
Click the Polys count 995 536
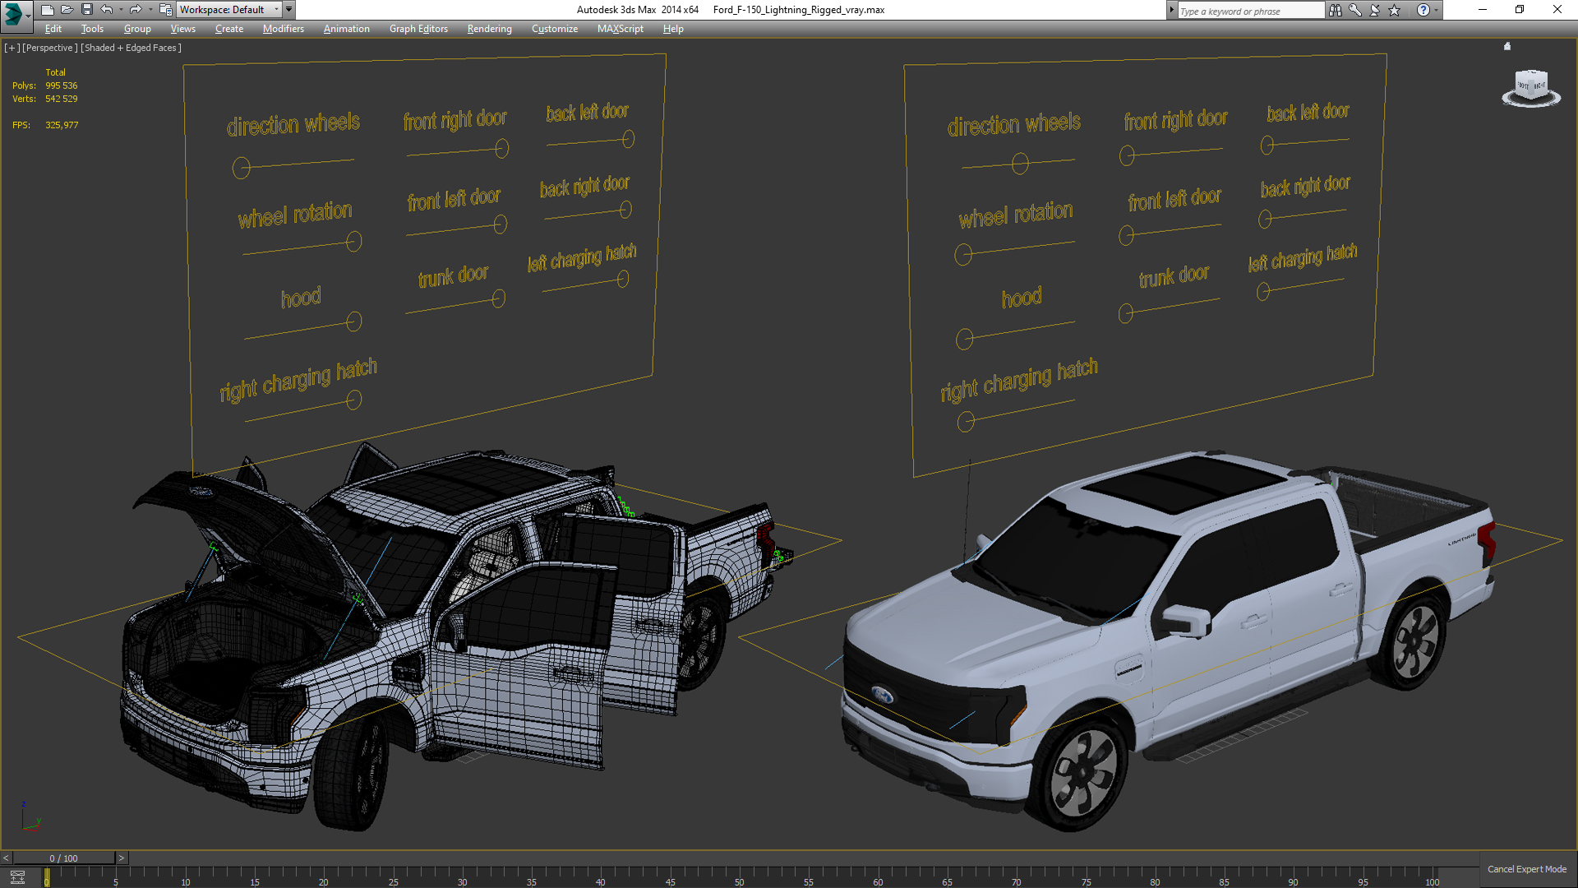click(x=62, y=86)
